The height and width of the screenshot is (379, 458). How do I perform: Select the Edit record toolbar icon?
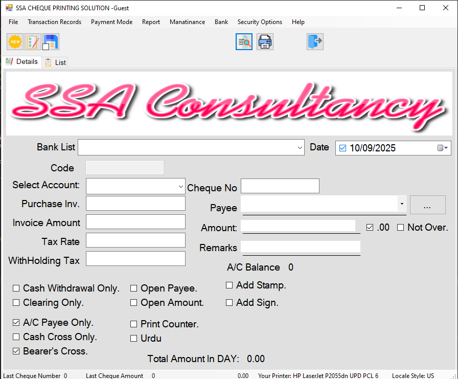tap(33, 41)
